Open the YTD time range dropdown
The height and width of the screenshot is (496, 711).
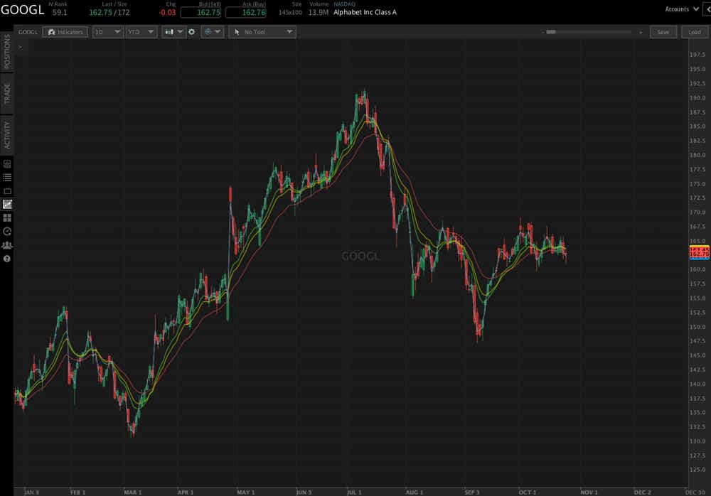(x=141, y=32)
